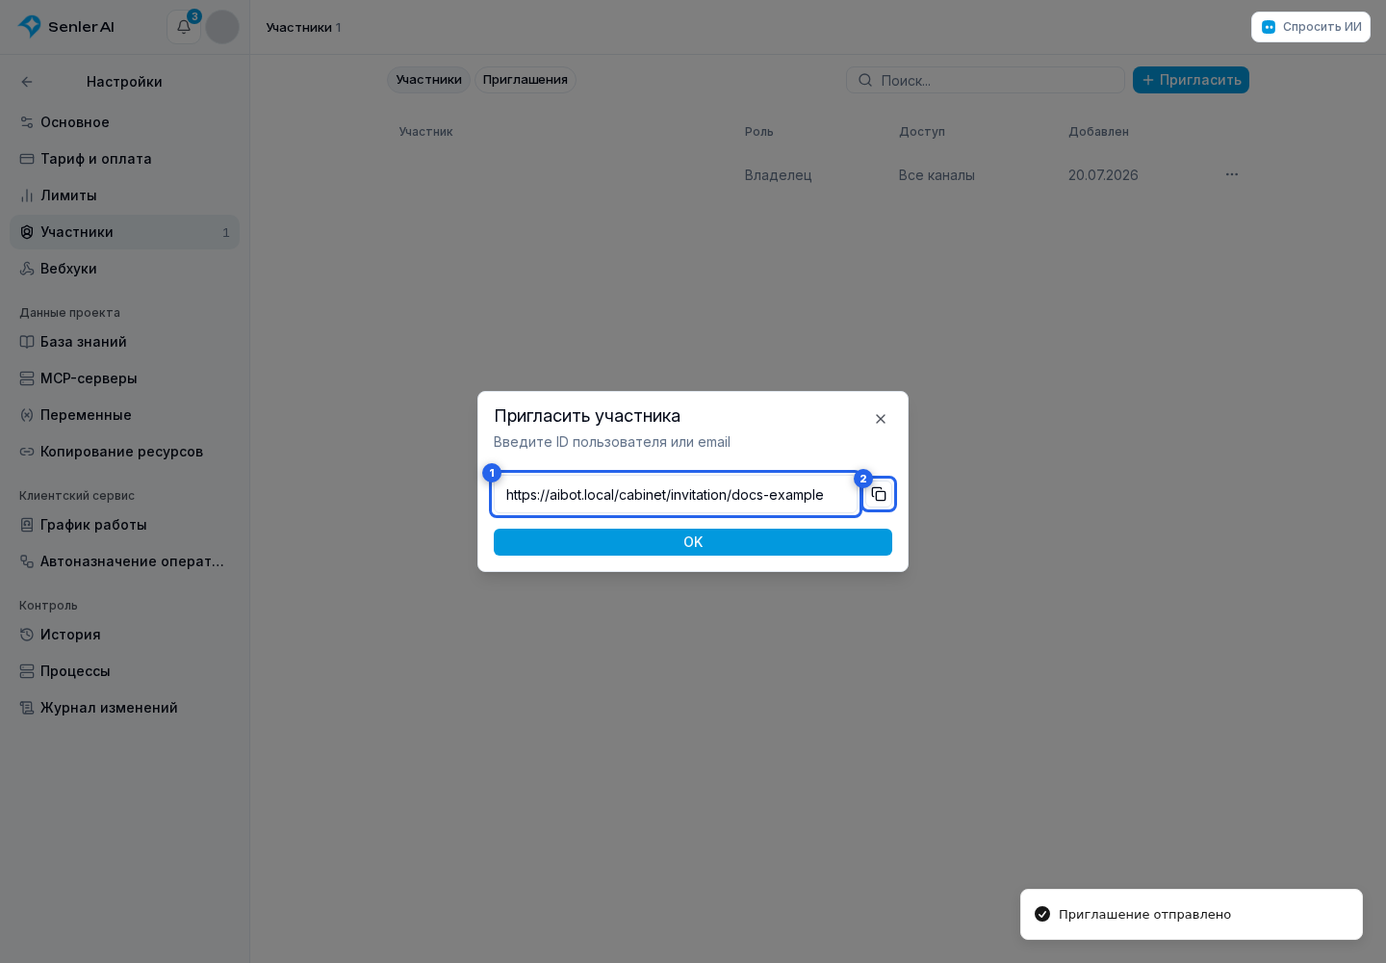This screenshot has height=963, width=1386.
Task: Open the Вебхуки section
Action: click(x=124, y=269)
